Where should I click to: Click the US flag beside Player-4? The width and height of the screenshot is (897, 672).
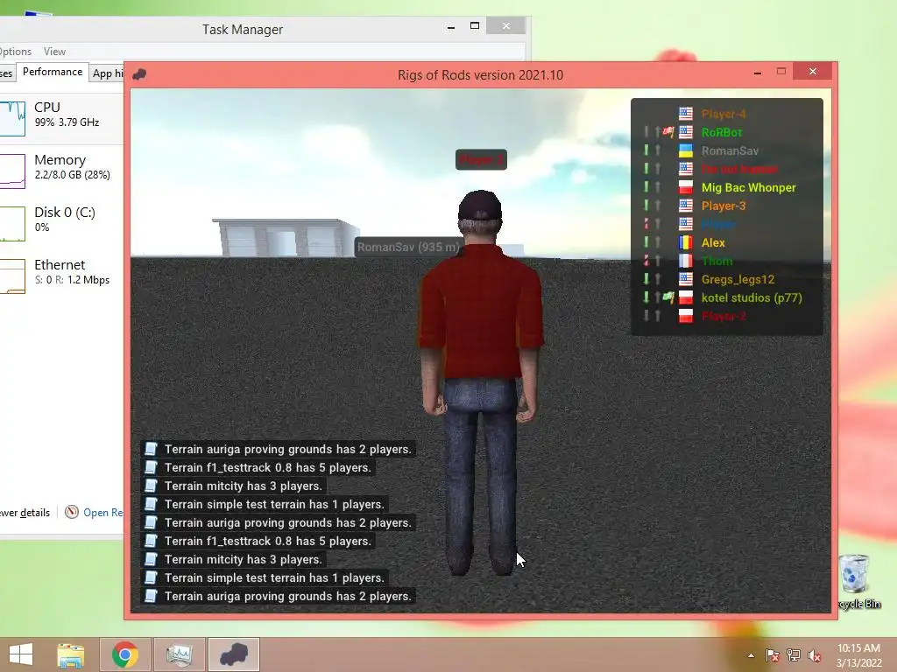[685, 115]
